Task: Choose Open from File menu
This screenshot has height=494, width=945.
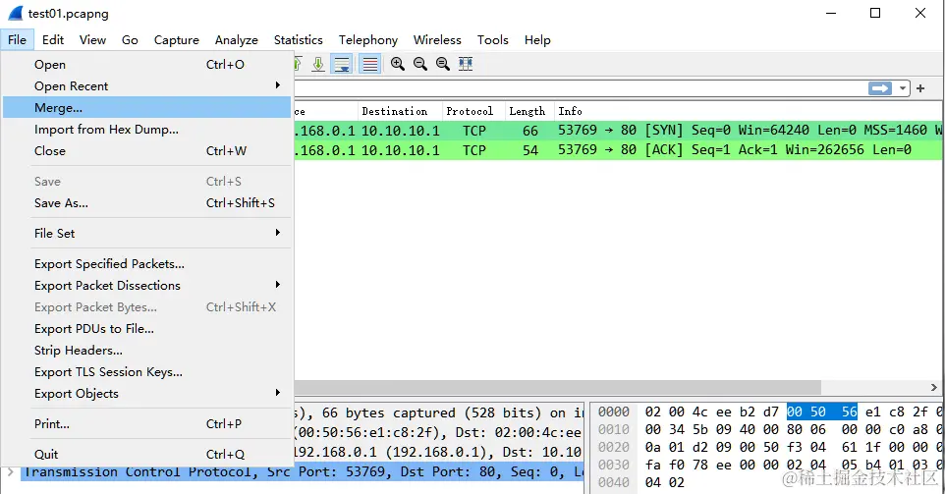Action: 147,65
